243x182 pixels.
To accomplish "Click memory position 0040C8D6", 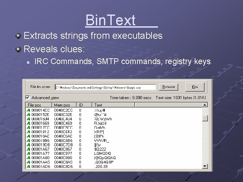I will click(63, 166).
